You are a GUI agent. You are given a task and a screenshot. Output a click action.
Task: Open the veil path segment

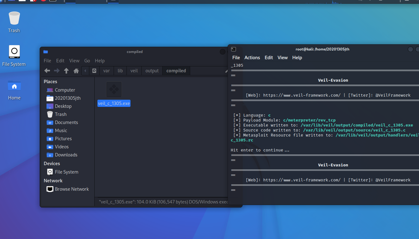pos(134,71)
